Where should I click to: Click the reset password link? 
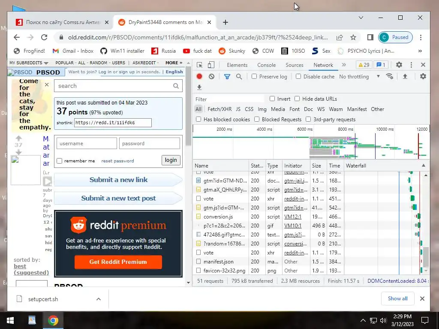117,161
